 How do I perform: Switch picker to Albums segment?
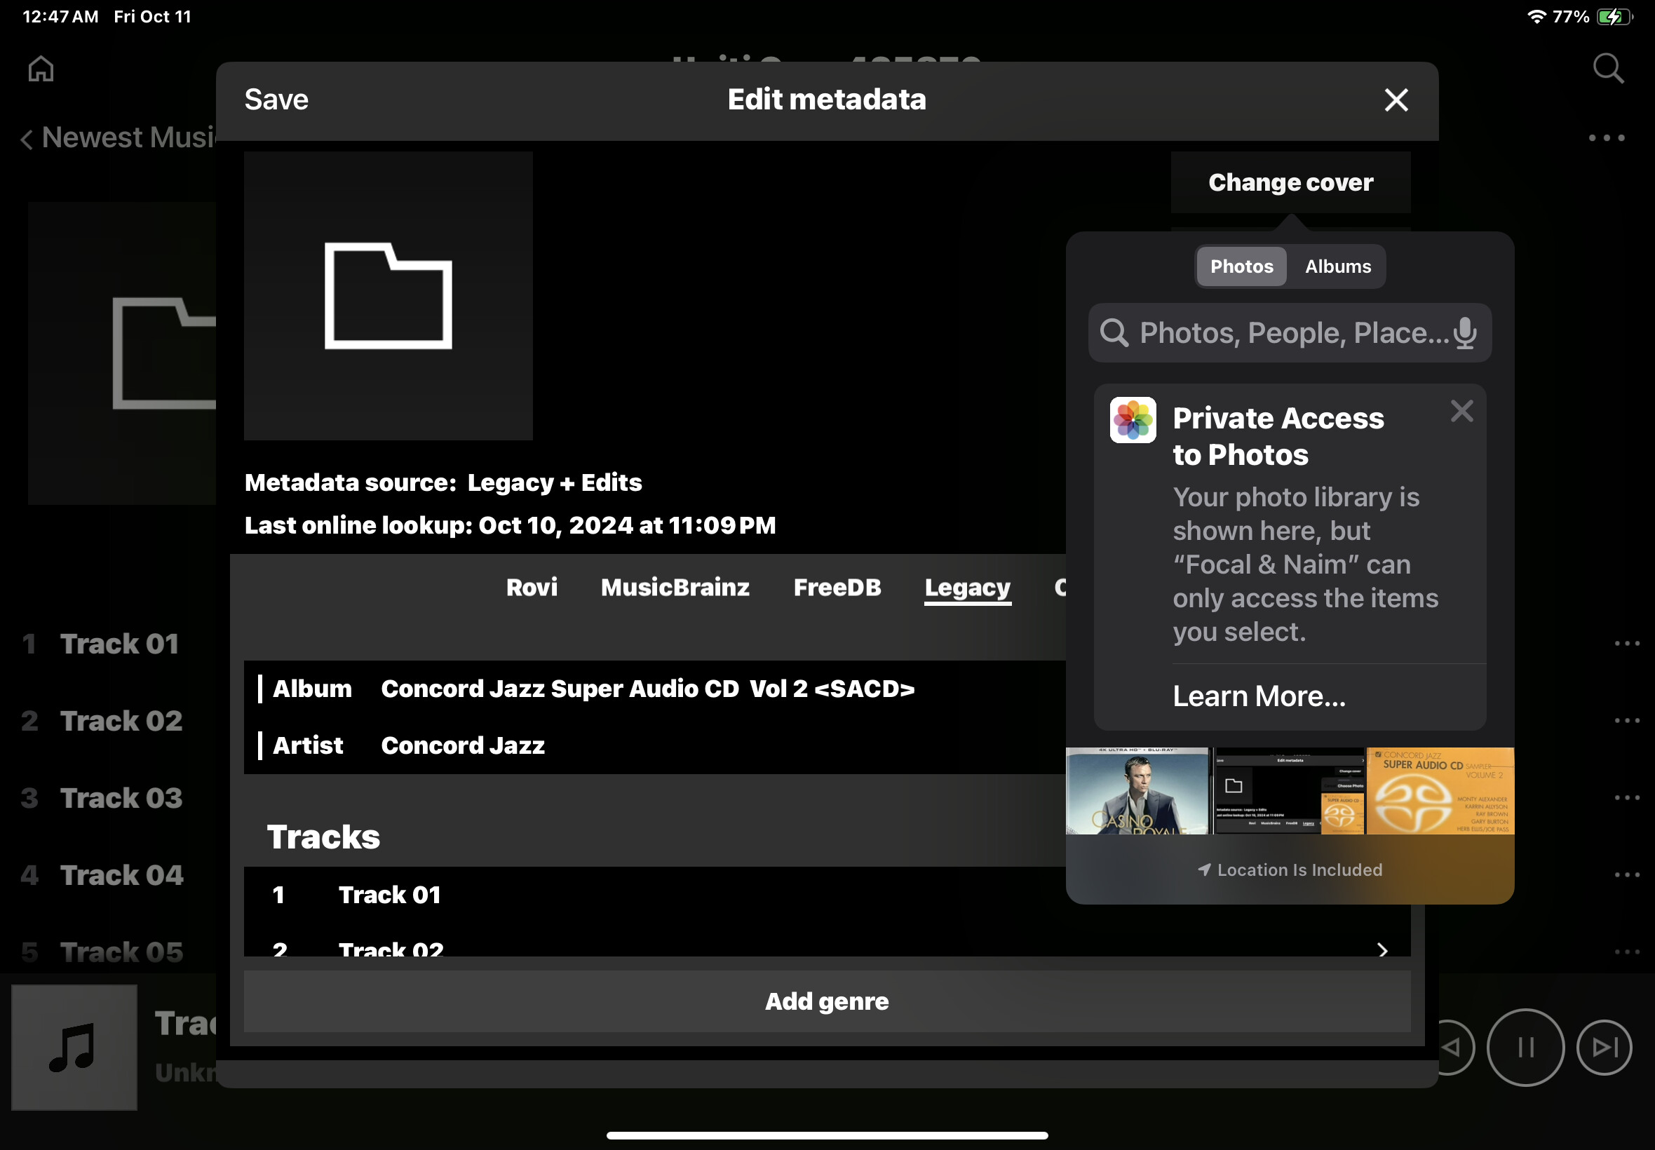[1337, 266]
